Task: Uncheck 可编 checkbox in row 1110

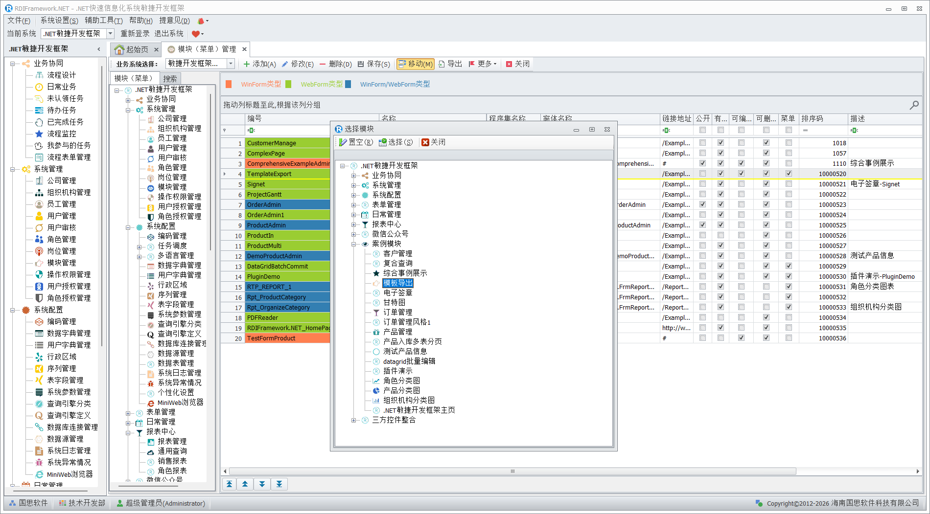Action: point(741,163)
